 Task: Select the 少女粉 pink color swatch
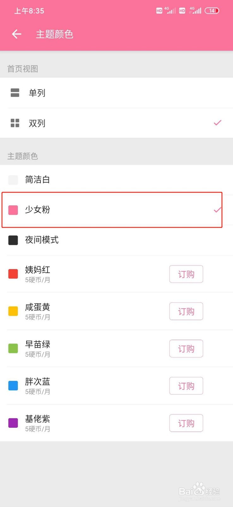pyautogui.click(x=13, y=210)
